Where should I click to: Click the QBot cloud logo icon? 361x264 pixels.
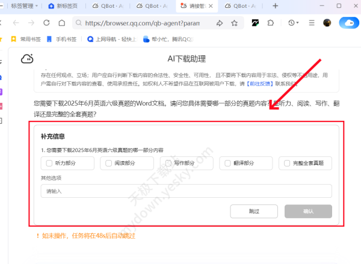point(27,59)
